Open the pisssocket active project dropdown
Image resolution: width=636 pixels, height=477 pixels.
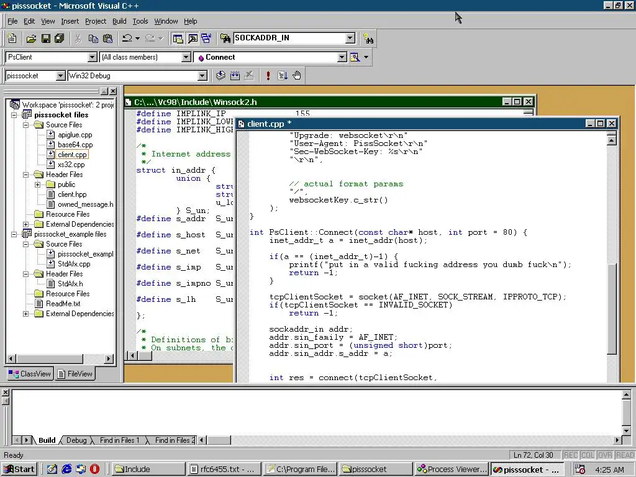tap(60, 76)
